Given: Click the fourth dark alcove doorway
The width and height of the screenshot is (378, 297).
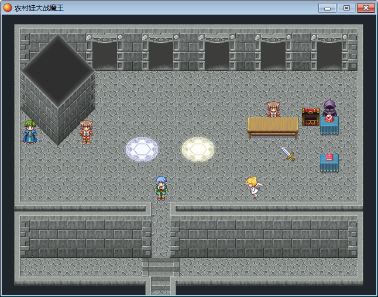Looking at the screenshot, I should [x=273, y=56].
